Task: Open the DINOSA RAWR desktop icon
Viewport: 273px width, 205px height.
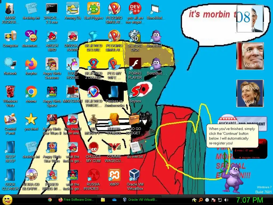Action: [73, 41]
